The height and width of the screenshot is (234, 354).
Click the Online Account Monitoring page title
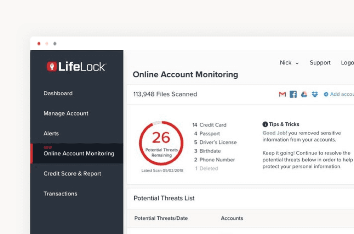click(185, 74)
